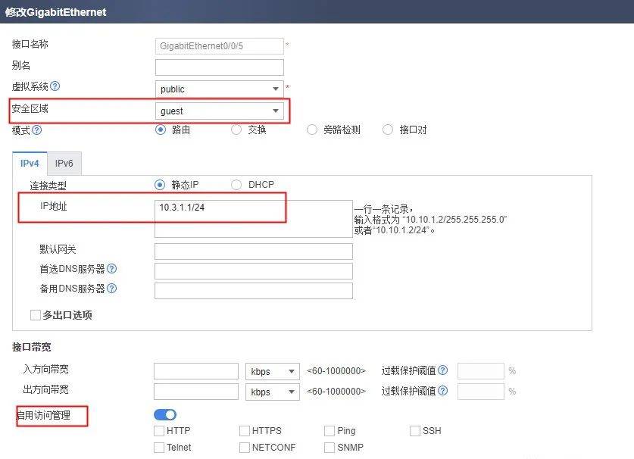Open help icon next to 模式

click(x=37, y=130)
